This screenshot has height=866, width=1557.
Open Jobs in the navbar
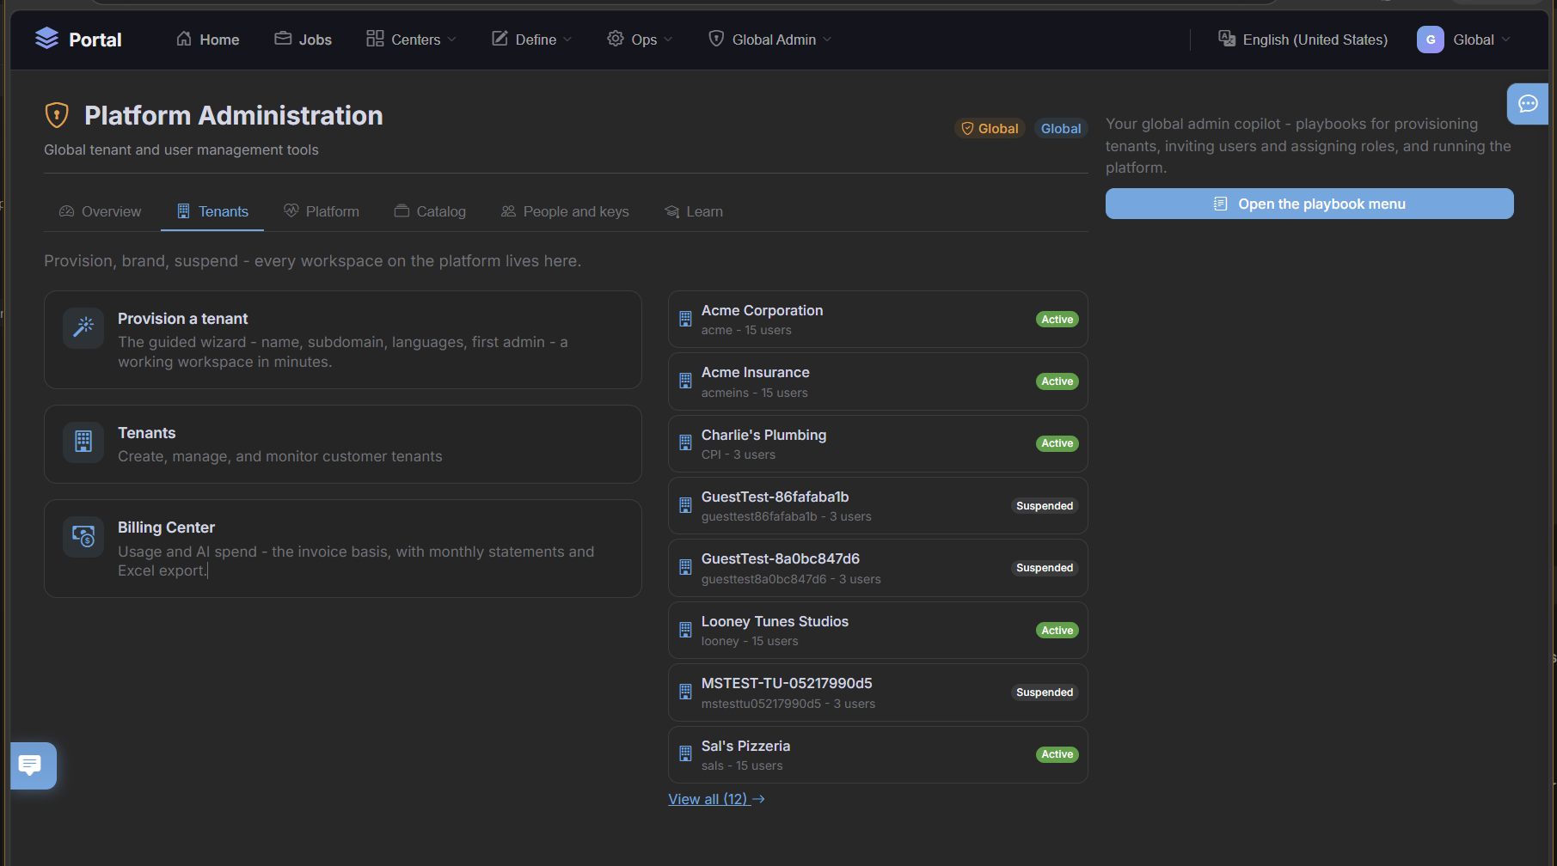pyautogui.click(x=303, y=40)
